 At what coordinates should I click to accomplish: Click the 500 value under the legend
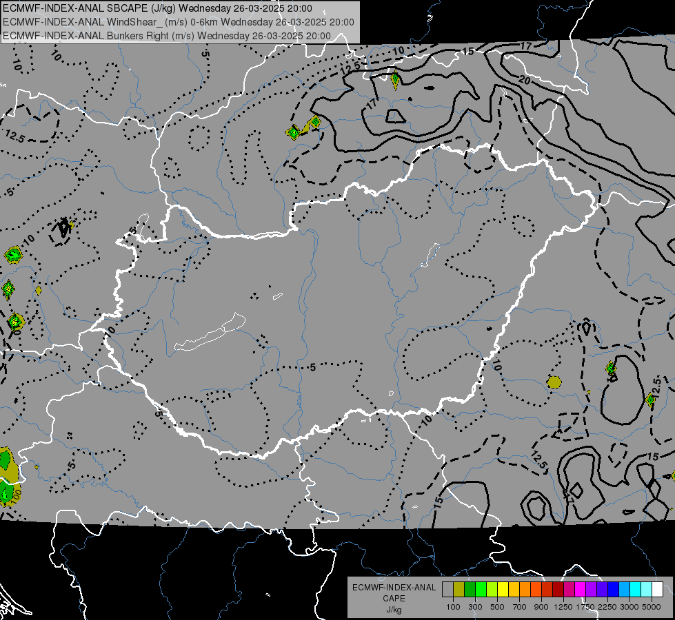click(497, 607)
